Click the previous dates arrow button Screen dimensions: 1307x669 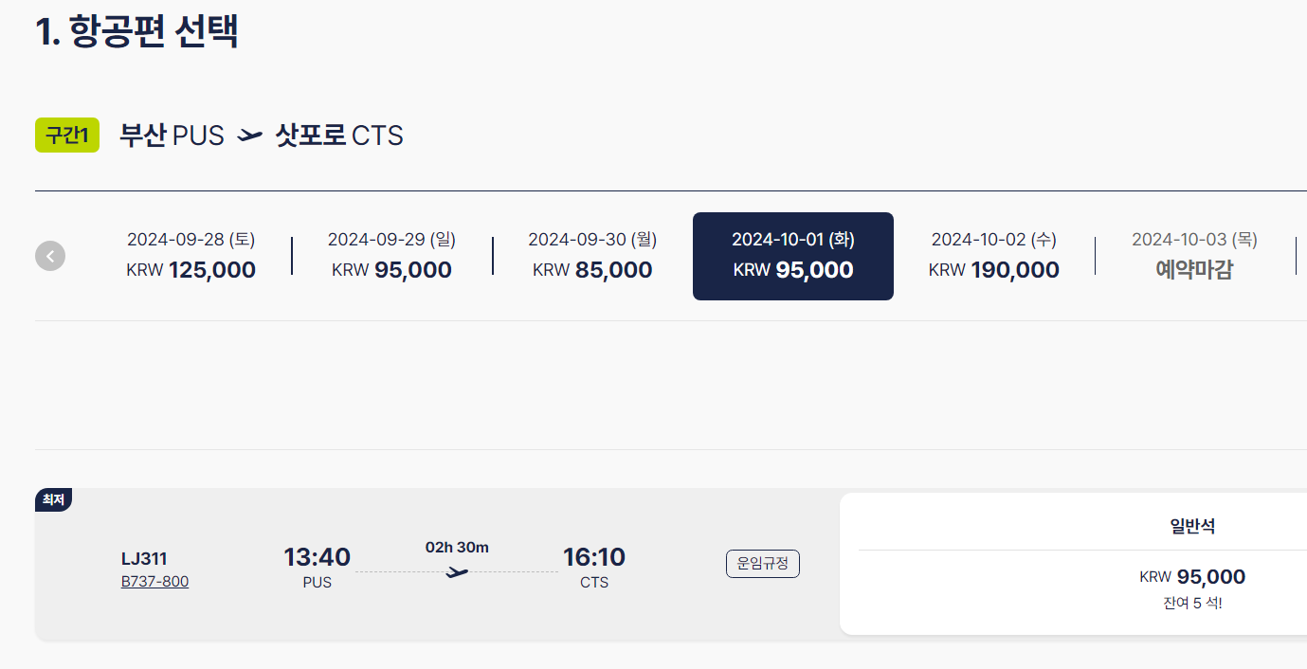click(50, 256)
